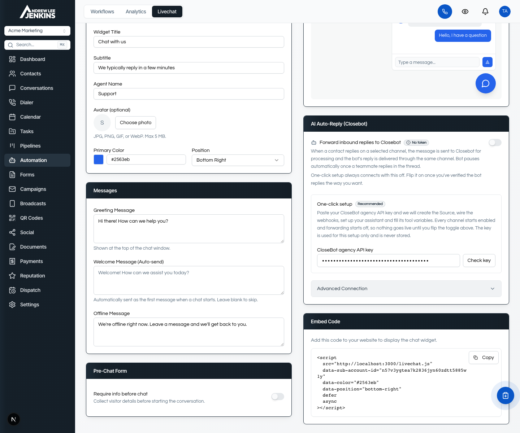This screenshot has height=433, width=520.
Task: Click the Choose photo button
Action: pyautogui.click(x=136, y=123)
